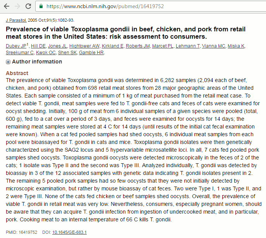Screen dimensions: 266x238
Task: Open author Jones JL link
Action: 57,46
